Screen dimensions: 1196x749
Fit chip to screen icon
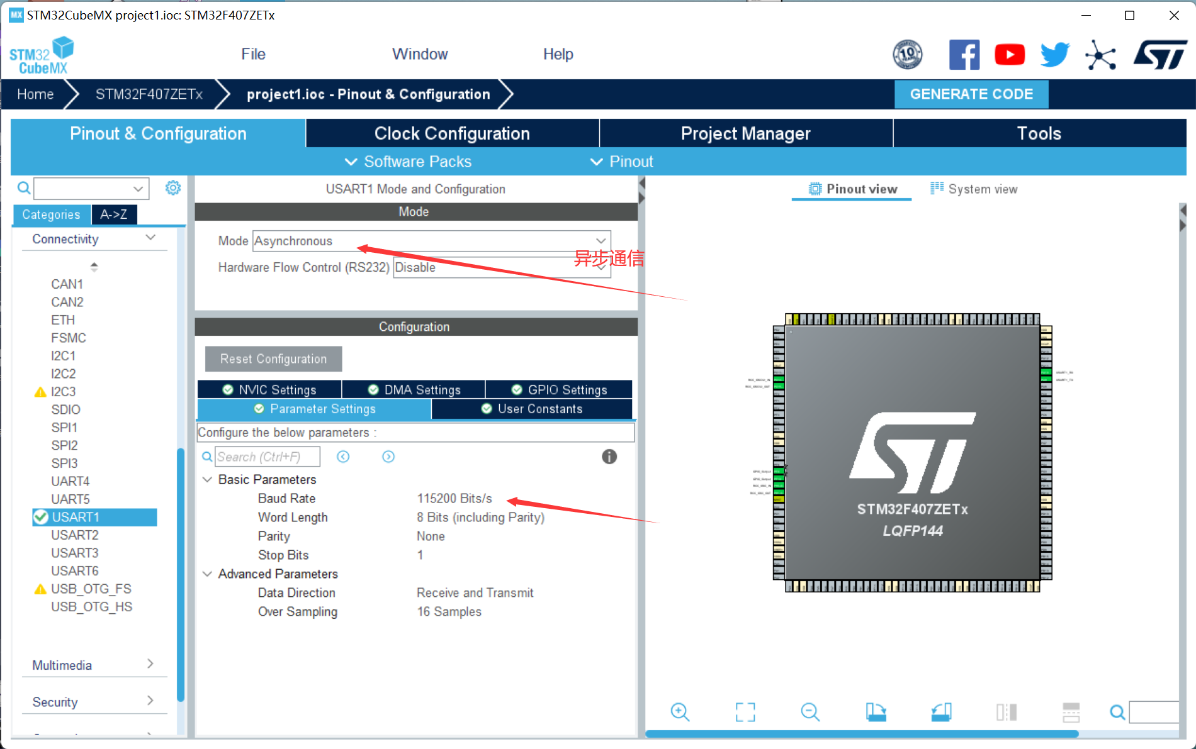[x=745, y=712]
